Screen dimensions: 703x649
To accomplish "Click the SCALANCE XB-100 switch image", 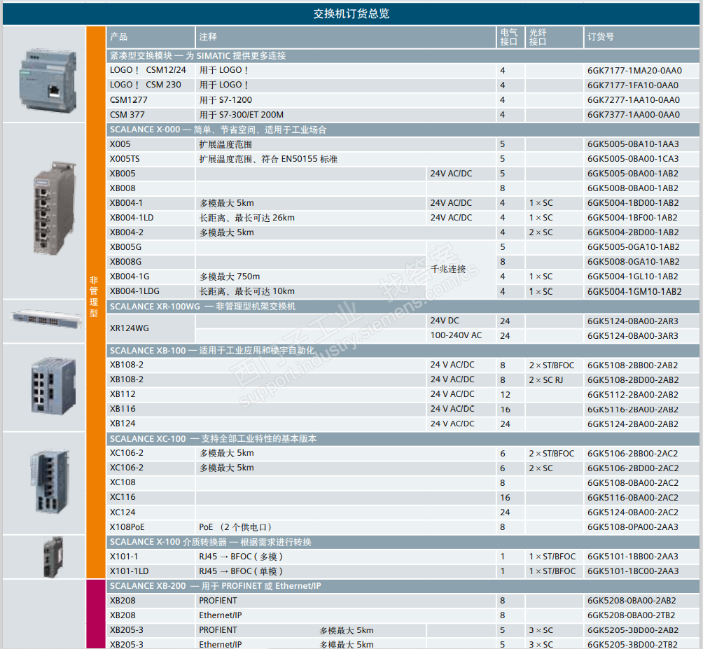I will (53, 386).
